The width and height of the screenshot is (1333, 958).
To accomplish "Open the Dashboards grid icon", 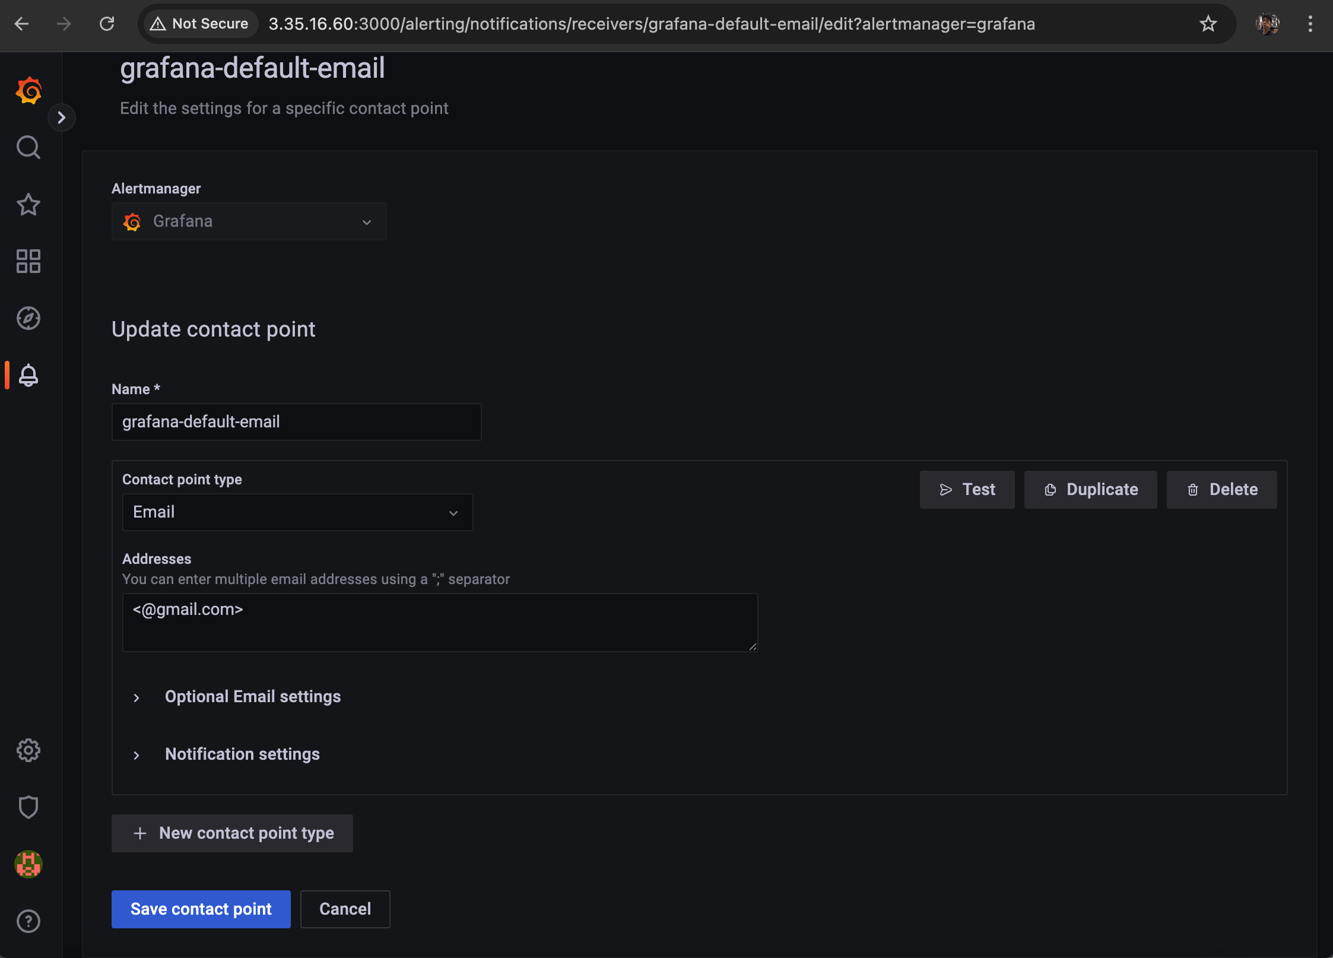I will (x=28, y=261).
